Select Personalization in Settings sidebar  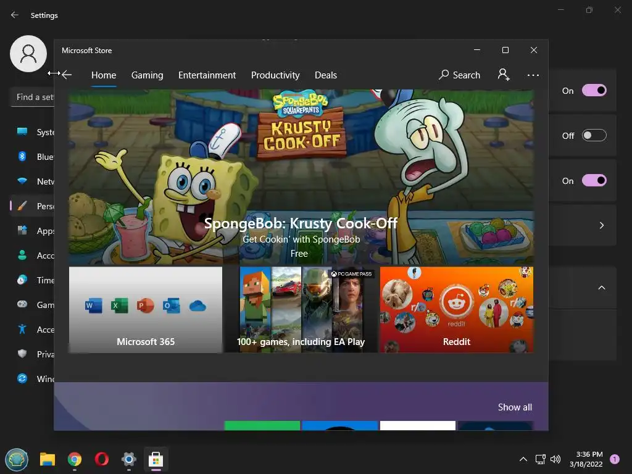point(32,206)
